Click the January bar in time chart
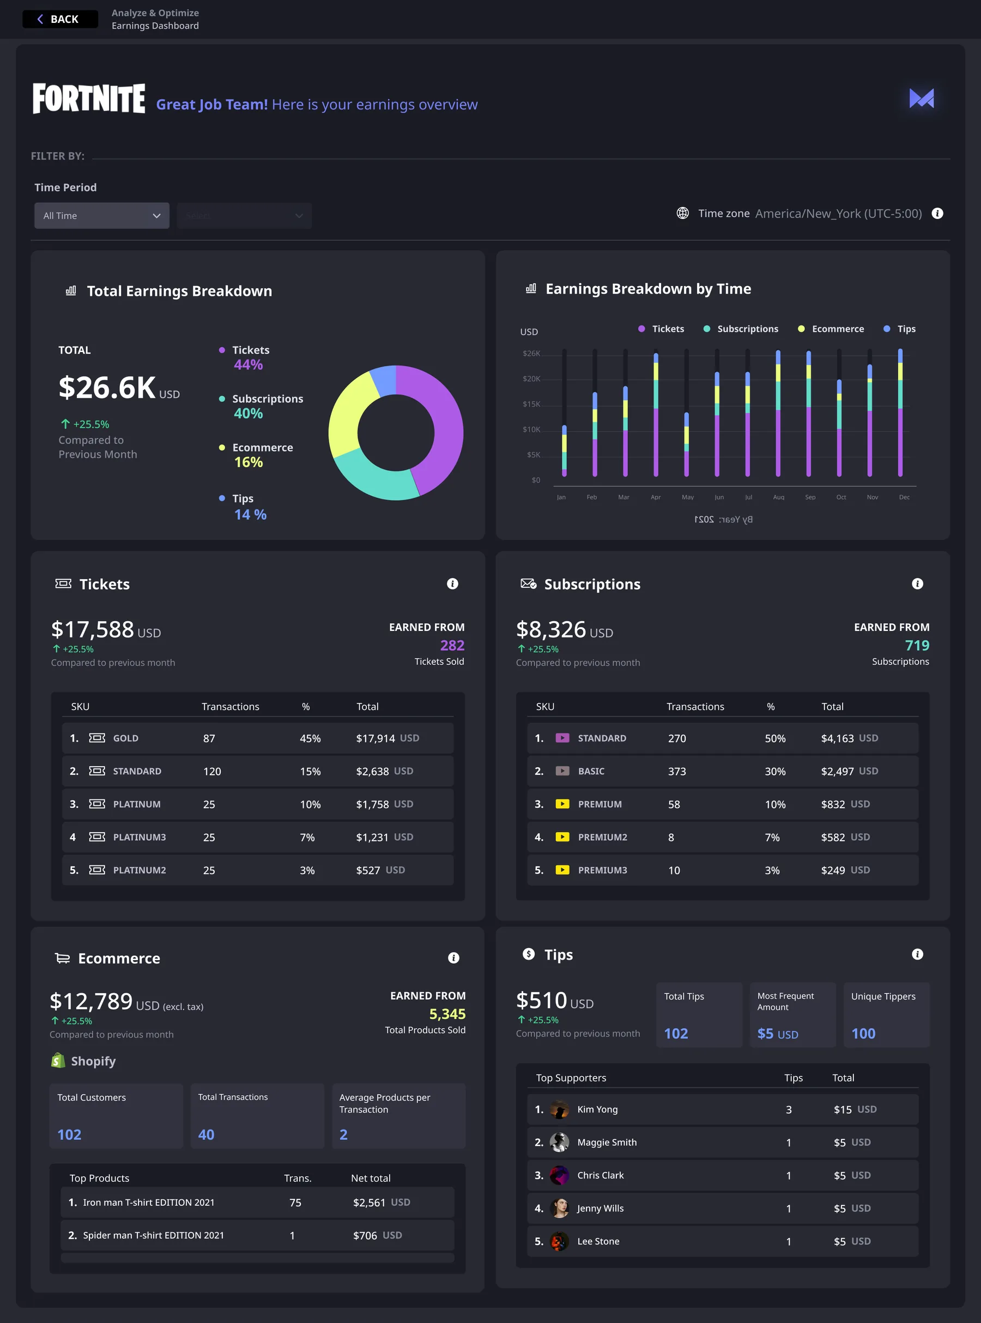The height and width of the screenshot is (1323, 981). coord(564,451)
